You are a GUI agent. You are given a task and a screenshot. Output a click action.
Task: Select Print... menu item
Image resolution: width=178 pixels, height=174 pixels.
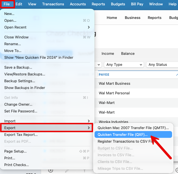pyautogui.click(x=47, y=158)
